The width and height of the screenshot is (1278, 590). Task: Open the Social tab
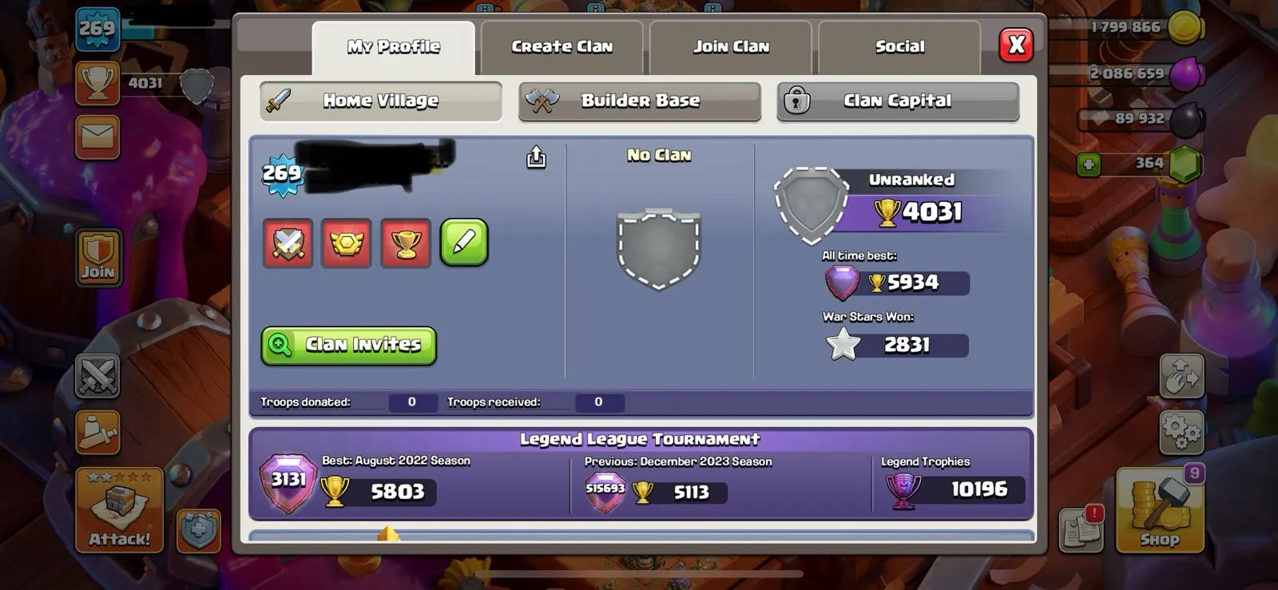click(x=899, y=47)
